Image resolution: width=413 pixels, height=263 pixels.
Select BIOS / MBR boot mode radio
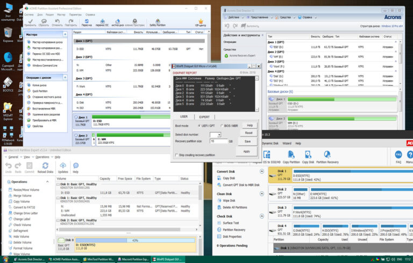[x=222, y=126]
